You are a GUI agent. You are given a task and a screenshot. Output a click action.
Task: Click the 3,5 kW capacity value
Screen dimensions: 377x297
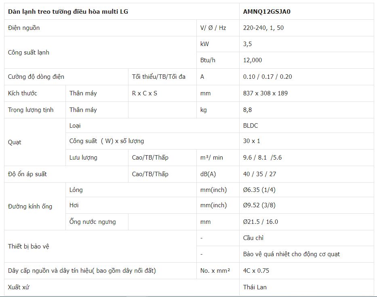(x=247, y=44)
